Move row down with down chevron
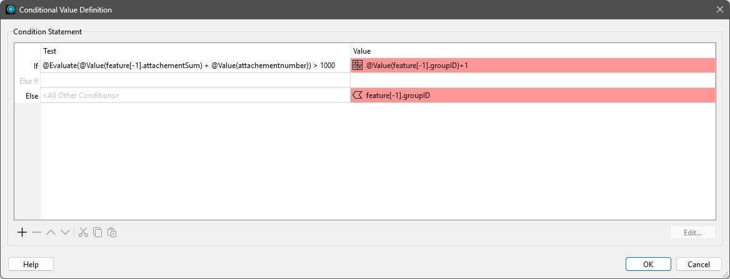 pos(66,232)
